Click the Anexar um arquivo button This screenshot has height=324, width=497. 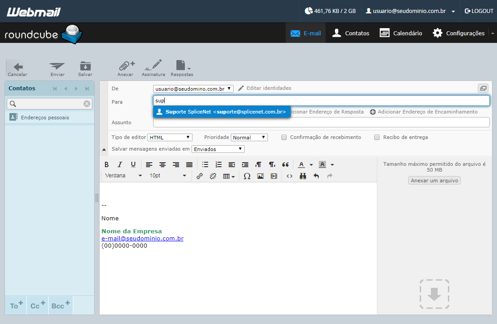coord(434,180)
